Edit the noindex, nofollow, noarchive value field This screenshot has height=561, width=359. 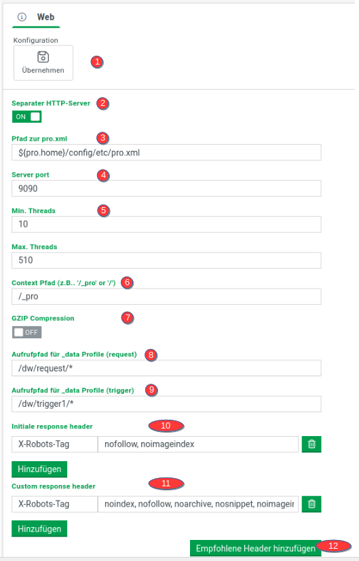198,504
